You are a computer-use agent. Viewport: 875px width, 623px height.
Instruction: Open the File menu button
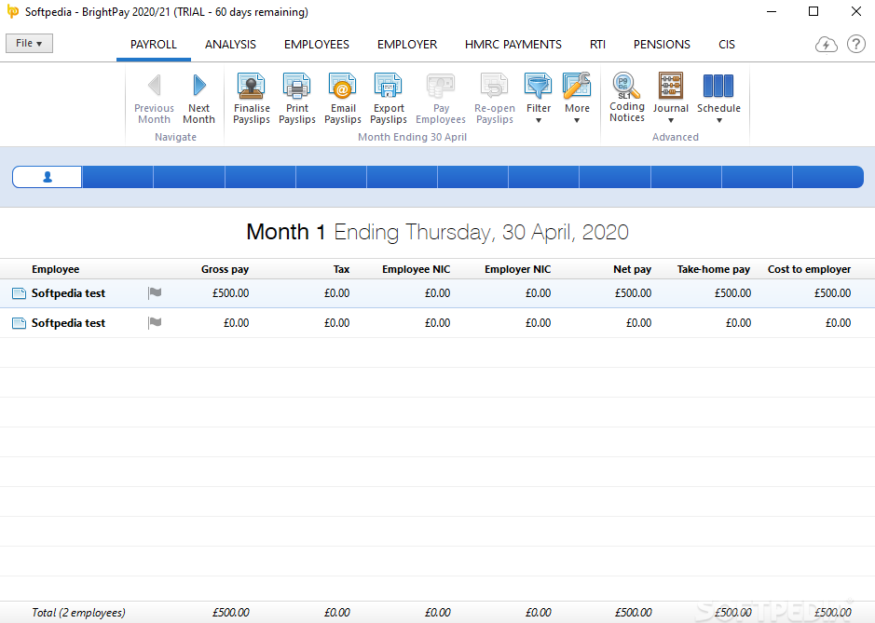(x=30, y=44)
